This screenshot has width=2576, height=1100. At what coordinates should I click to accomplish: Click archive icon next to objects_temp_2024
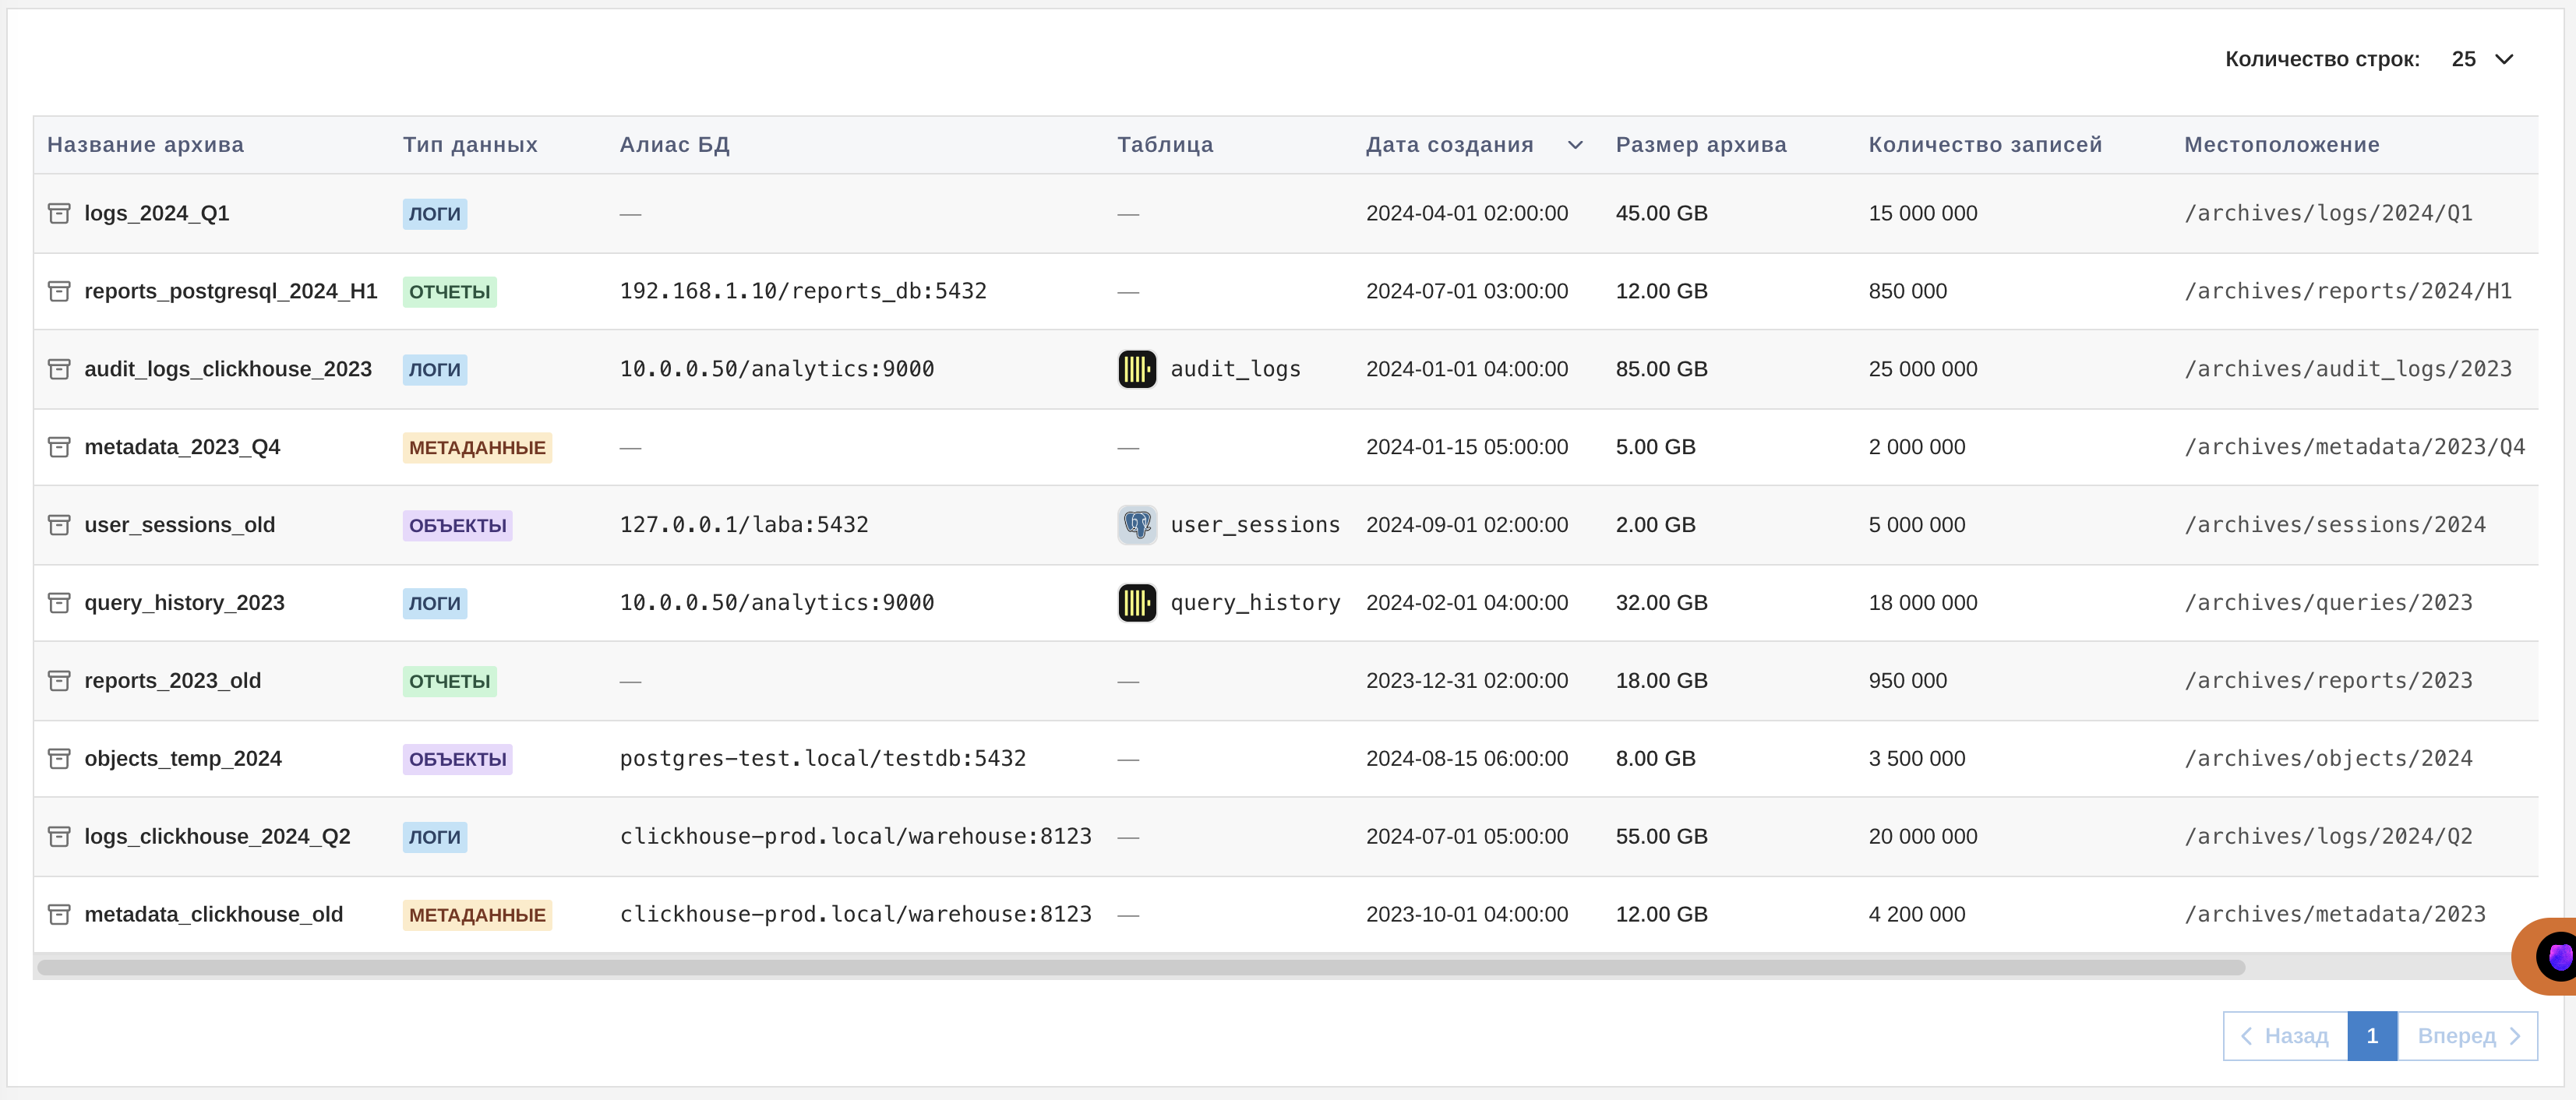[59, 759]
